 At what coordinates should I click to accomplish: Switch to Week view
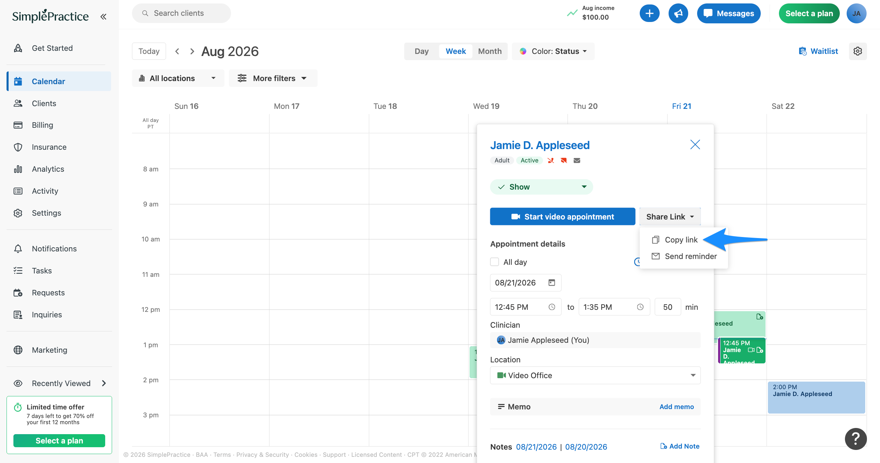pos(455,51)
